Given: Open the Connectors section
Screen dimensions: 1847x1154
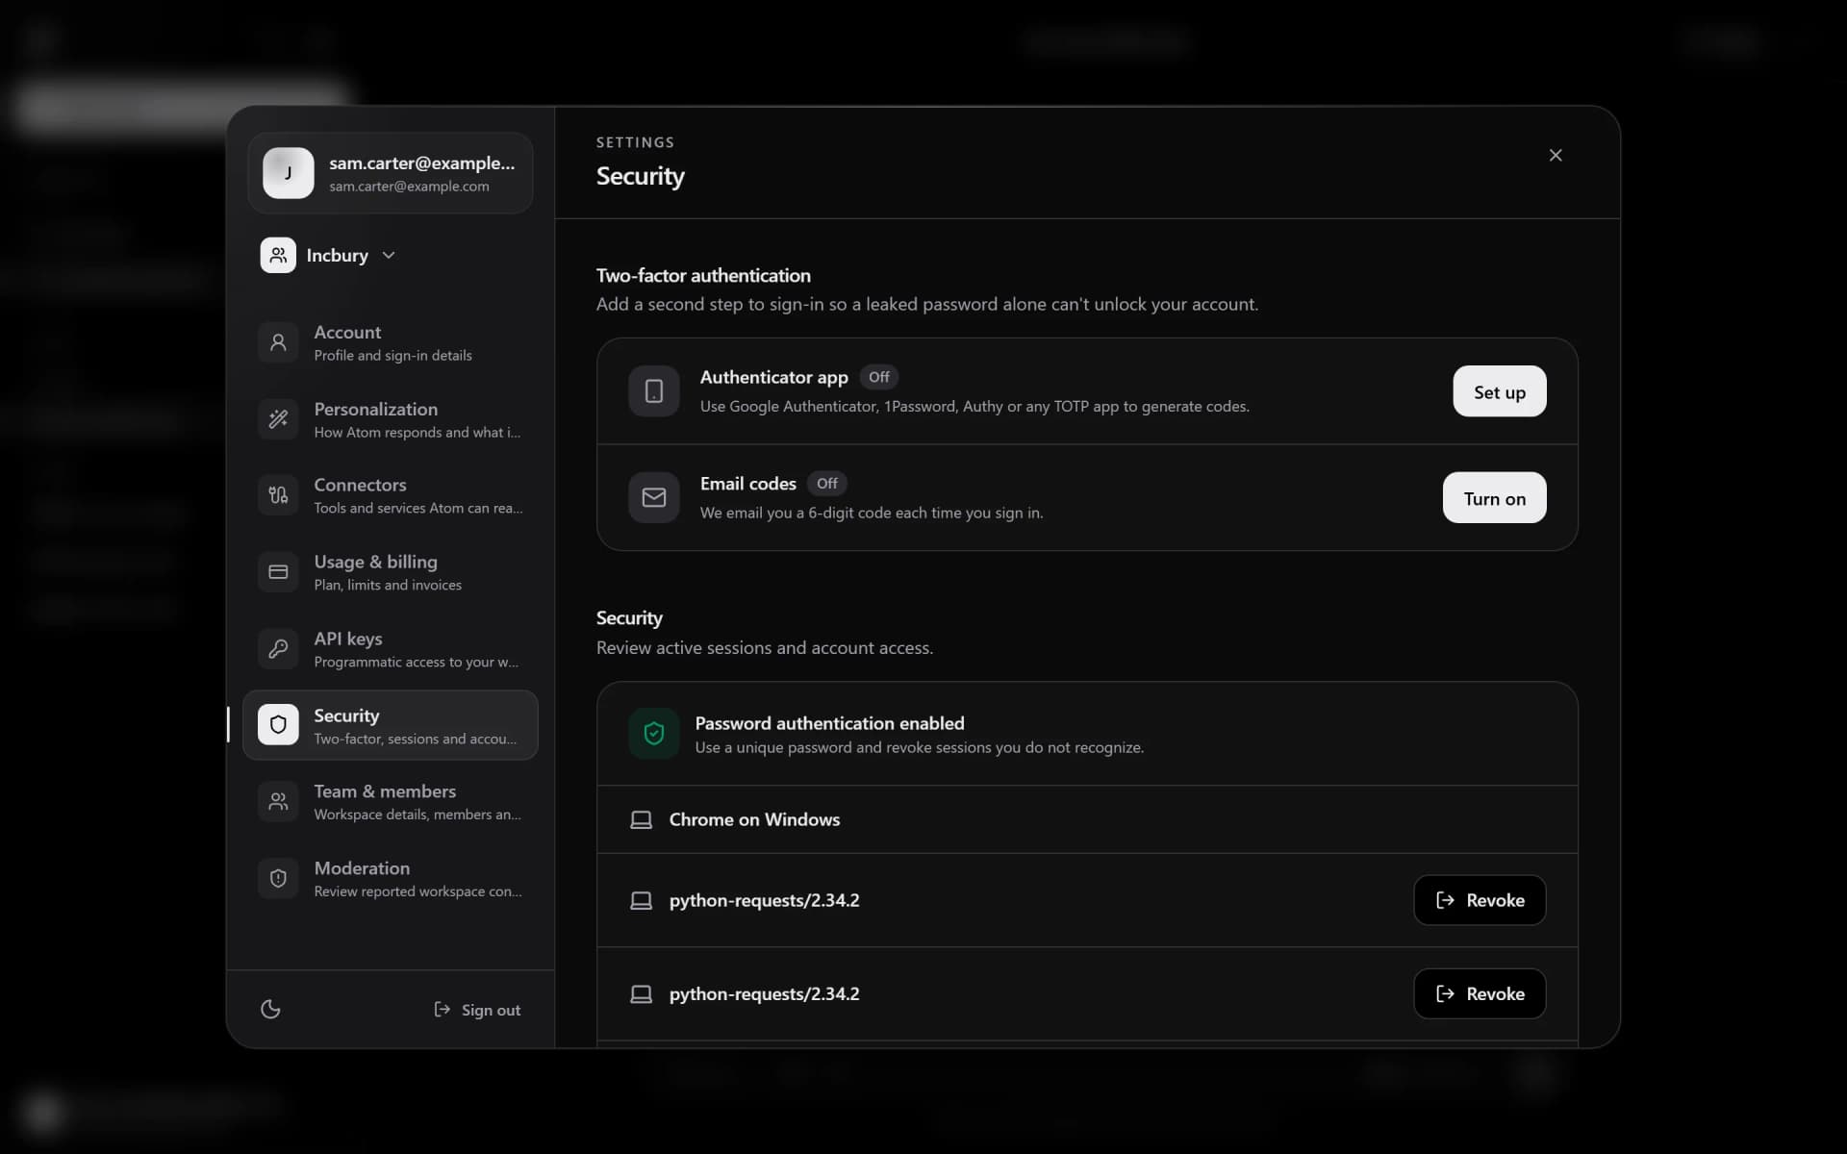Looking at the screenshot, I should pos(391,495).
